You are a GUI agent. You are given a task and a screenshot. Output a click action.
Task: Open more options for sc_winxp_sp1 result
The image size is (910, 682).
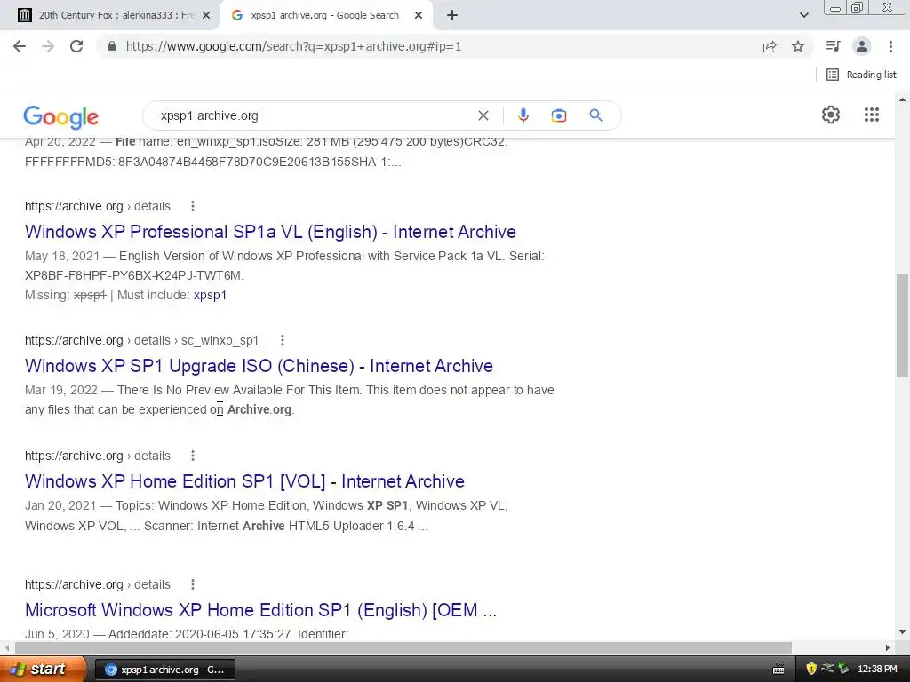tap(282, 340)
